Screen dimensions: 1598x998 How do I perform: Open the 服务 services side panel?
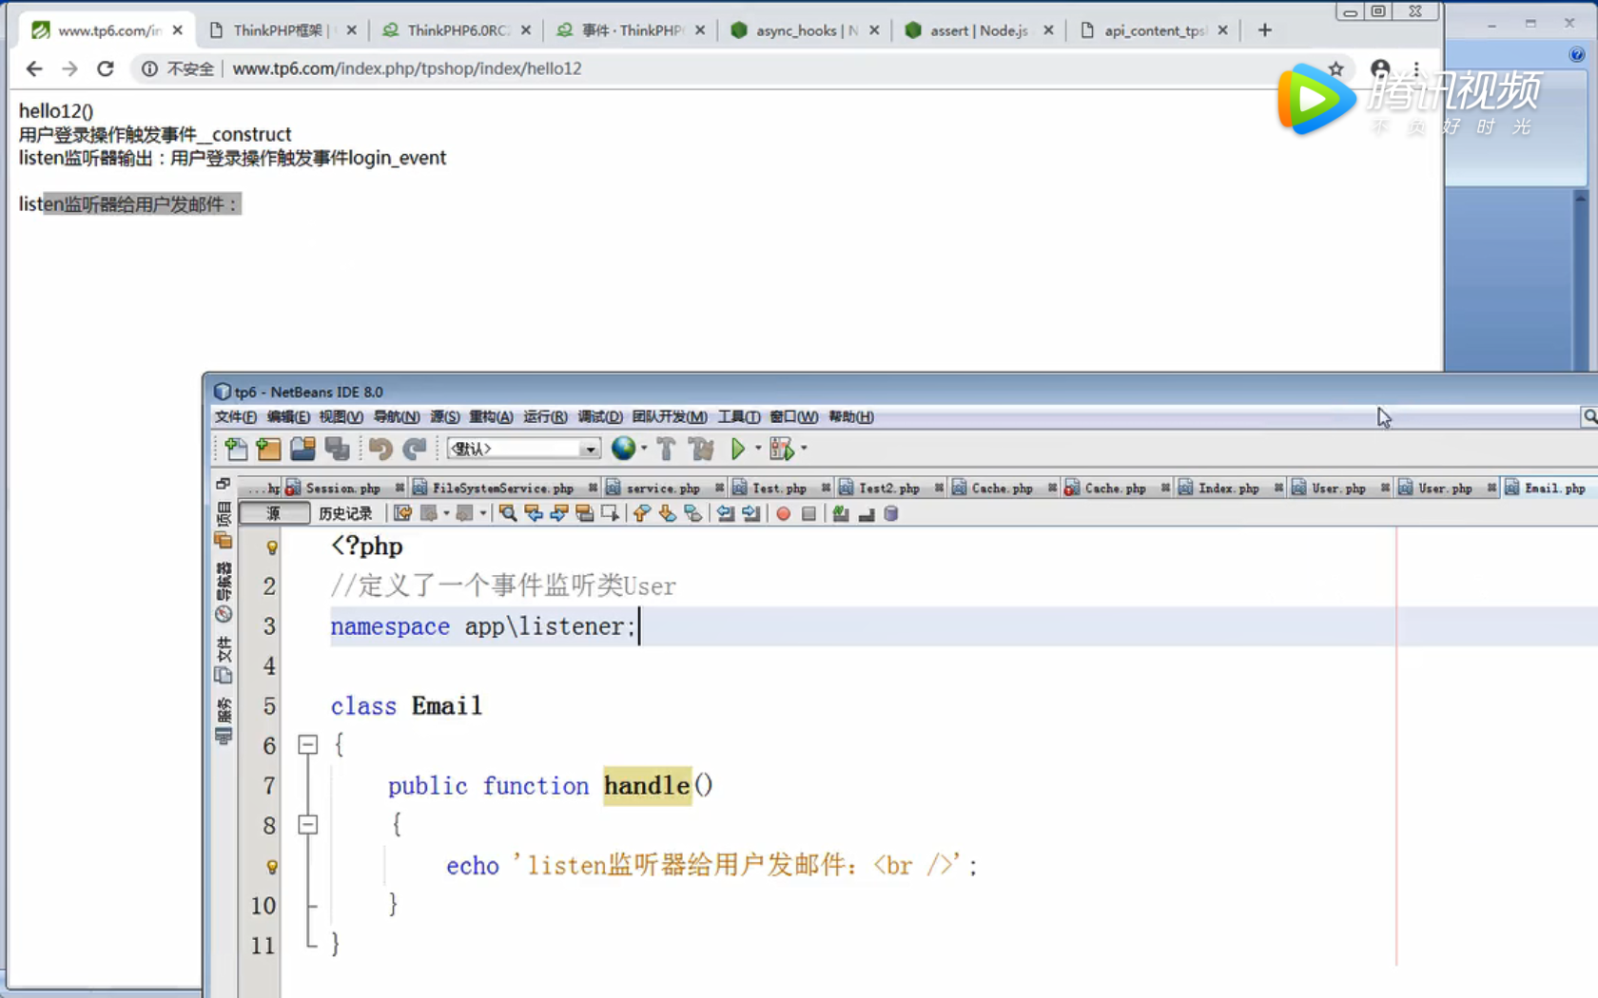point(224,720)
